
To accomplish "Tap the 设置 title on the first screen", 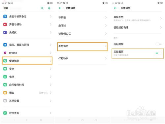I will coord(6,8).
